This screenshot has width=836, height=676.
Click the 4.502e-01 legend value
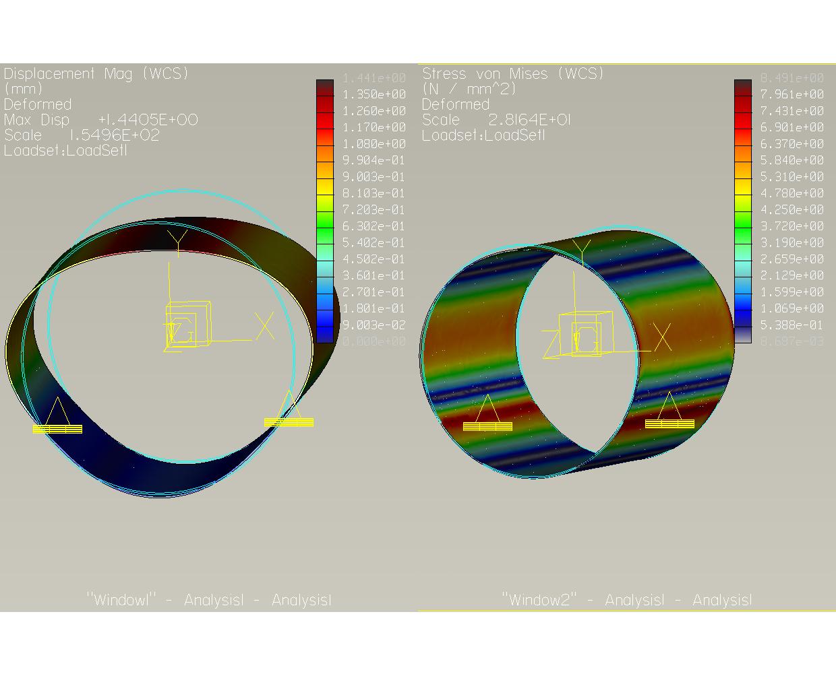374,259
